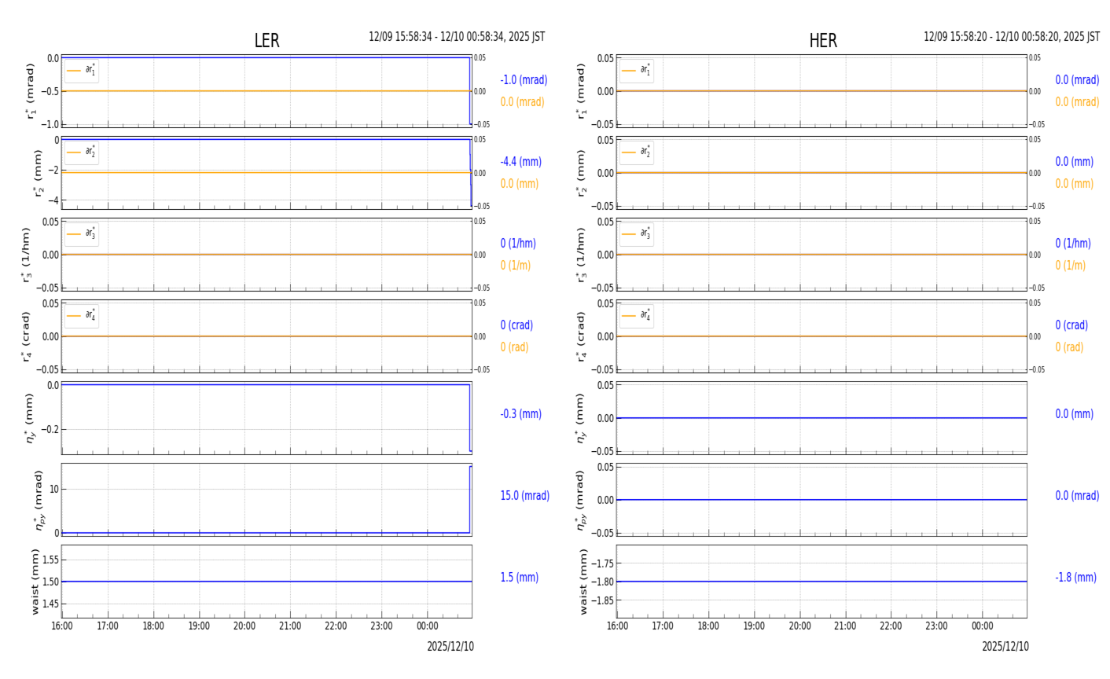Click the HER waist (mm) axis label
Viewport: 1110px width, 679px height.
click(583, 582)
